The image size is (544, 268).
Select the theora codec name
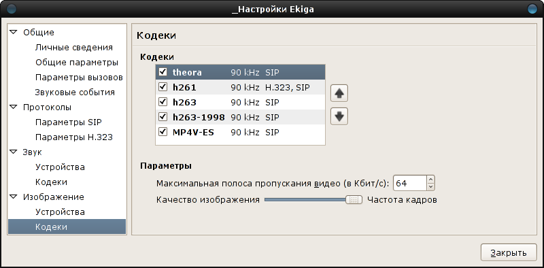187,72
